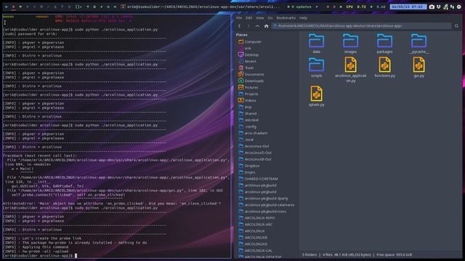The image size is (465, 261).
Task: Select ArcoLinux-Out bookmark
Action: coord(254,146)
